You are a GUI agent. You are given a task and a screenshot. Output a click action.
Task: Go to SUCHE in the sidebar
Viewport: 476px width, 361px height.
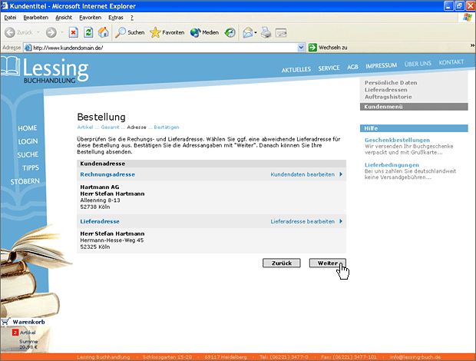pos(28,155)
